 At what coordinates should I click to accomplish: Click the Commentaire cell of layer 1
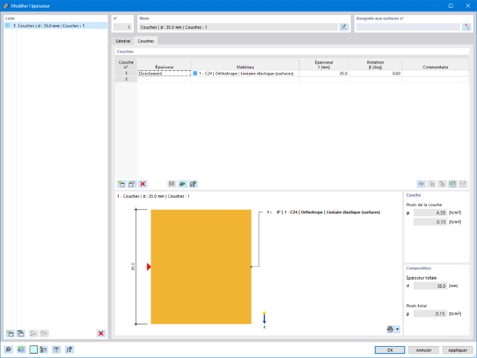tap(436, 73)
